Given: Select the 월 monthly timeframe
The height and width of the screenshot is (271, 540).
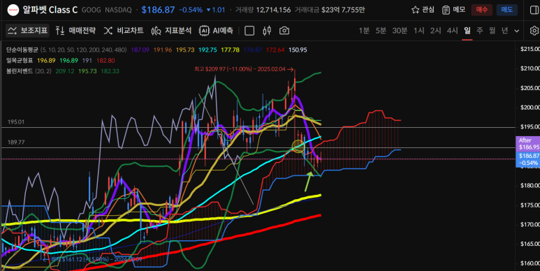Looking at the screenshot, I should [x=492, y=31].
